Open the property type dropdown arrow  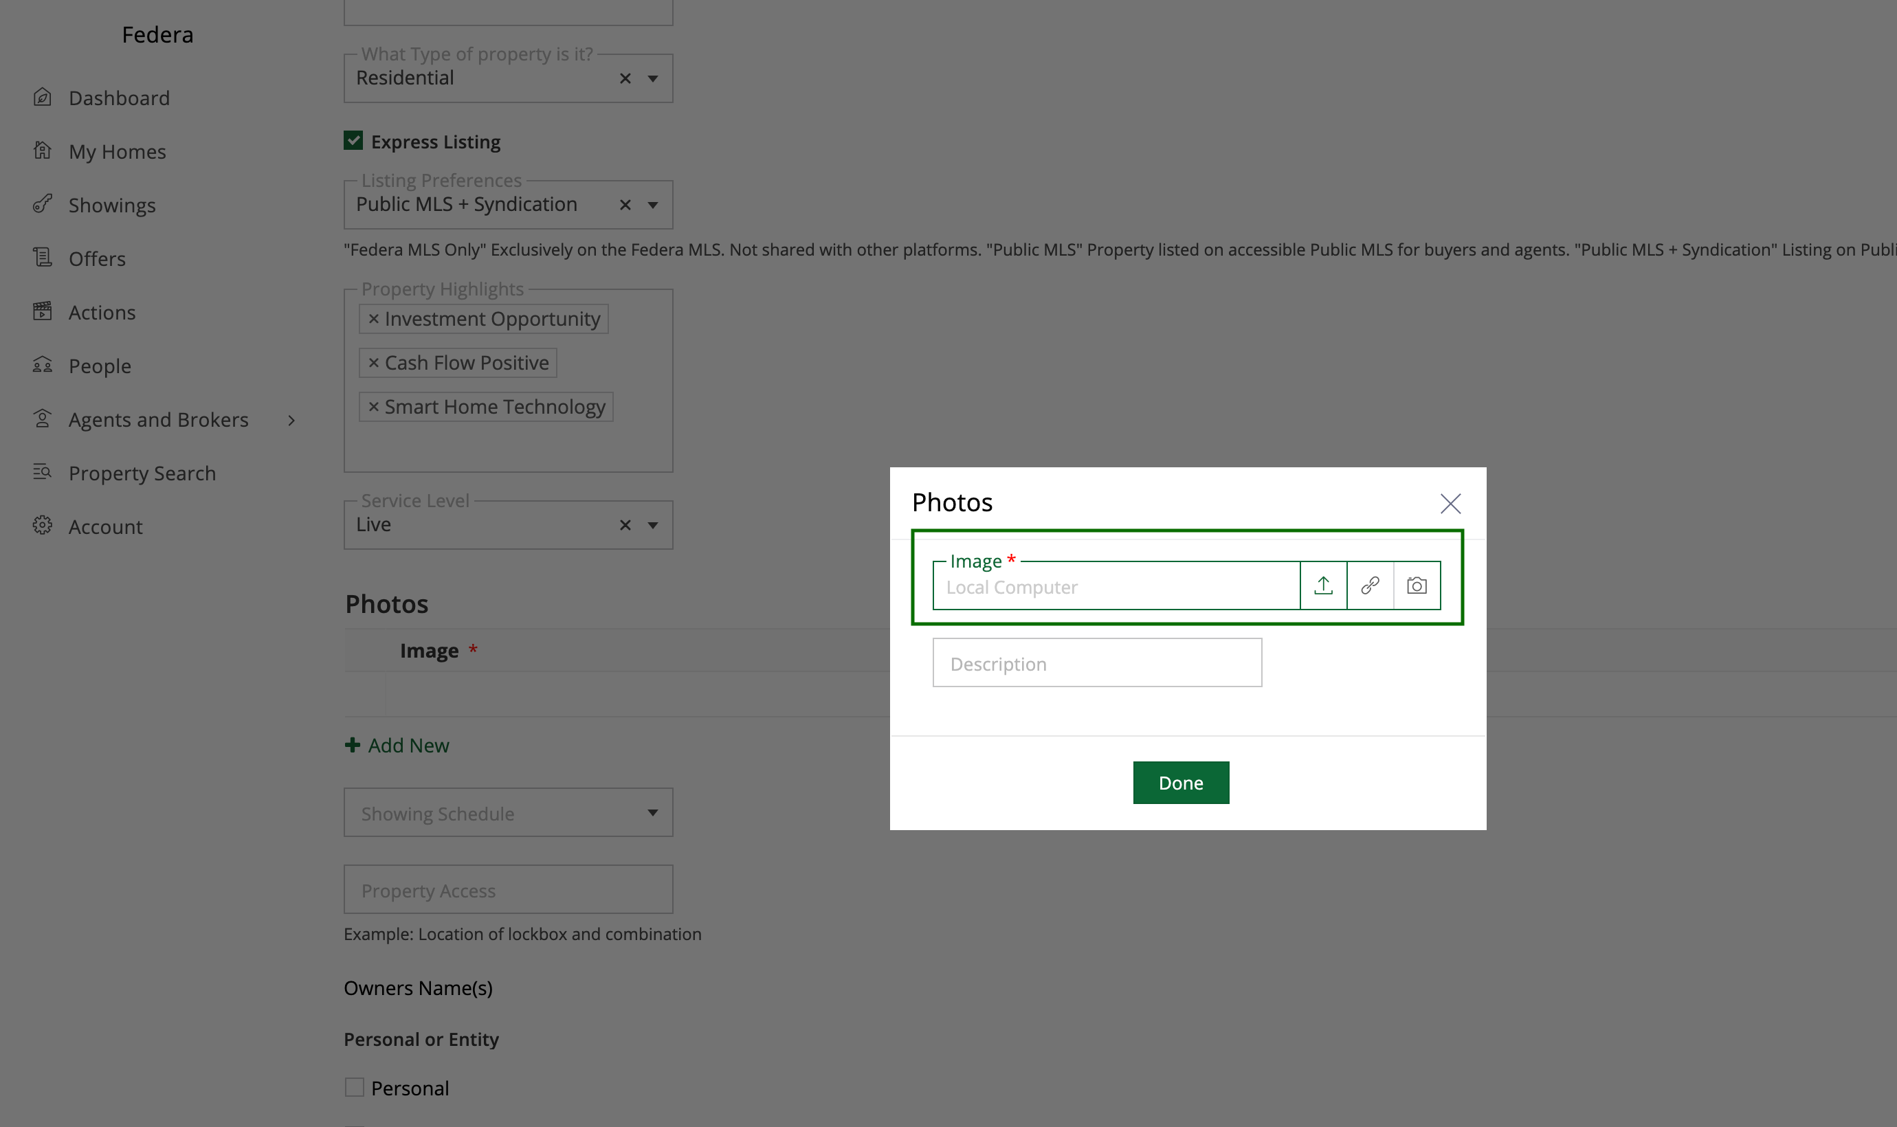tap(653, 78)
